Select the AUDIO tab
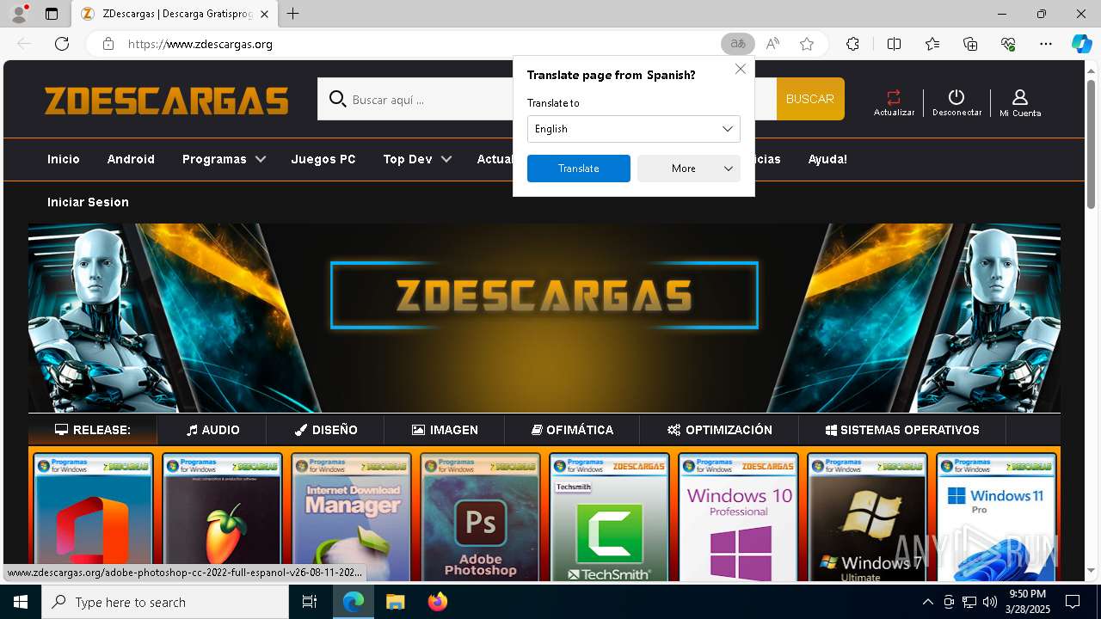Image resolution: width=1101 pixels, height=619 pixels. click(212, 430)
